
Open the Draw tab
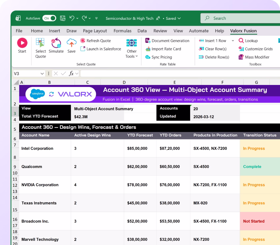click(71, 31)
